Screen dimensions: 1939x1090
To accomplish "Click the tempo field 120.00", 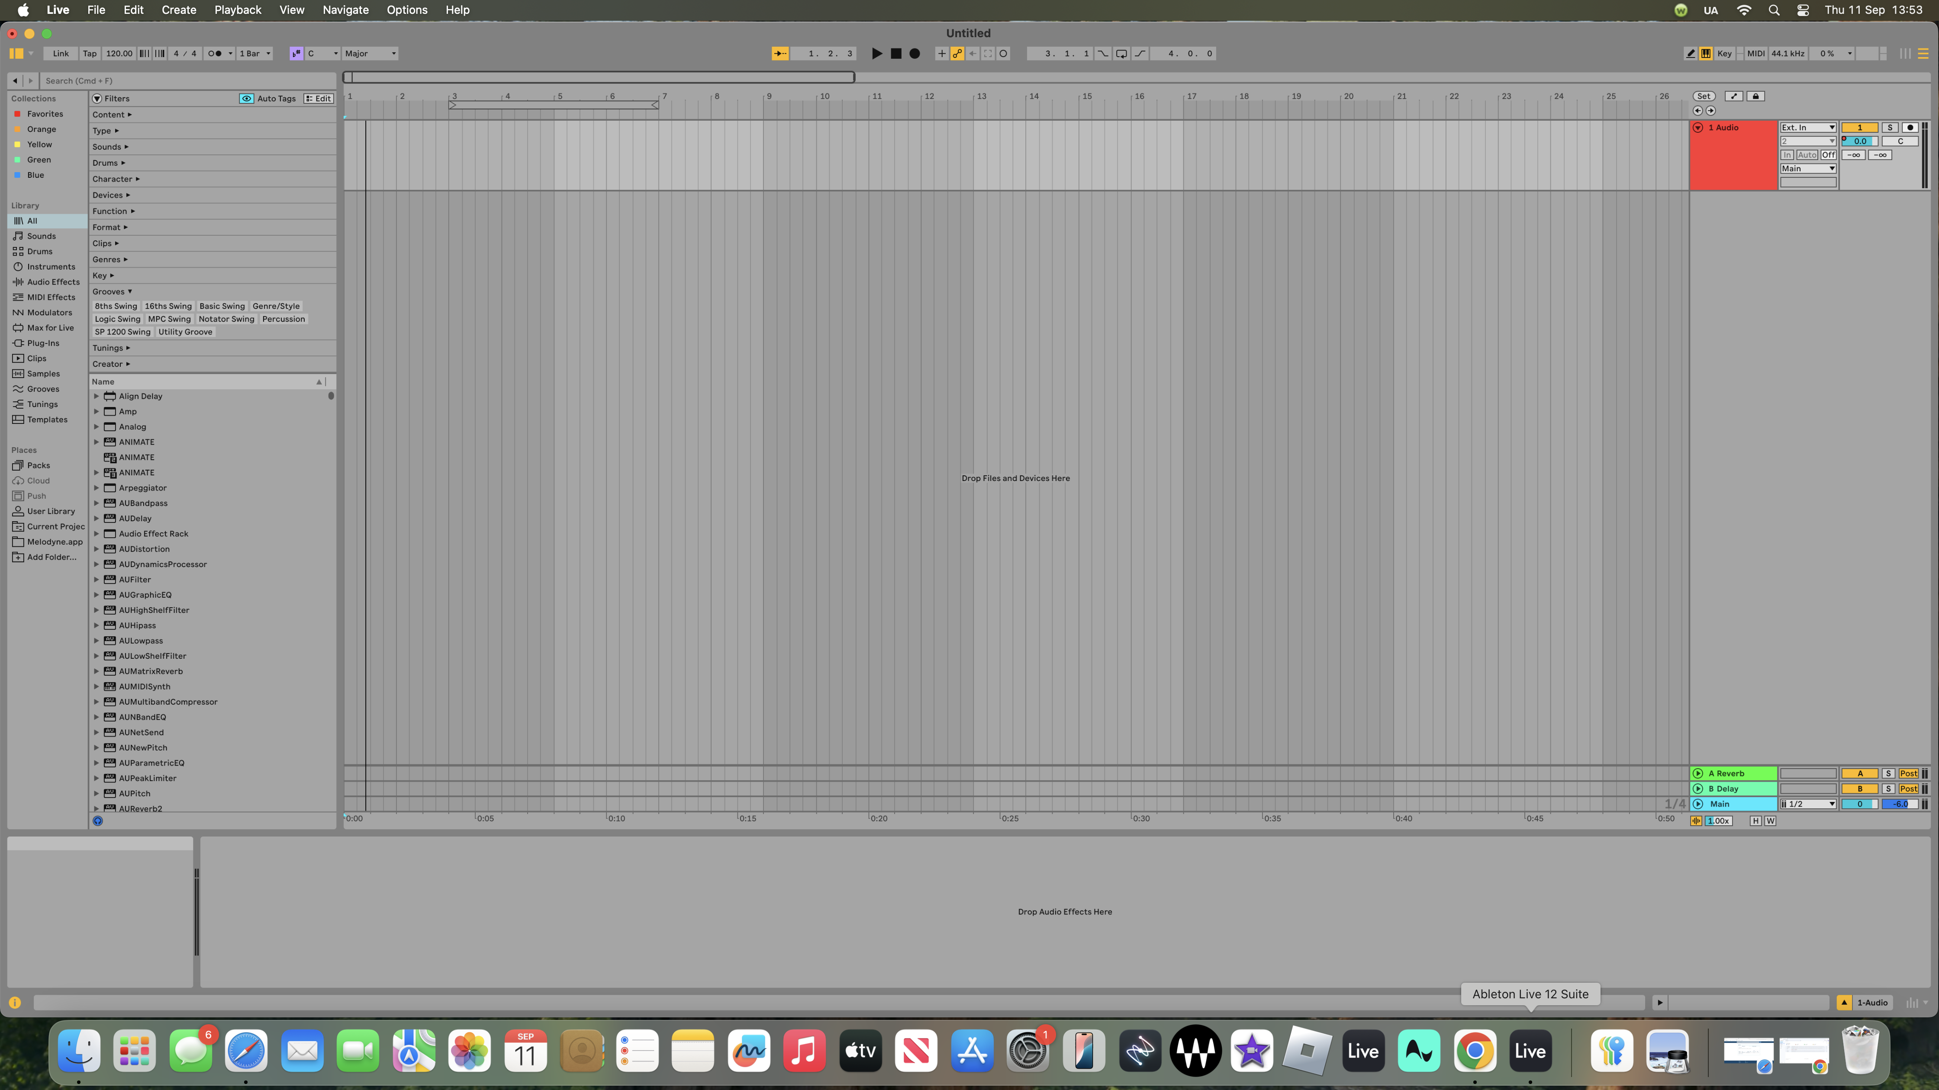I will [119, 53].
